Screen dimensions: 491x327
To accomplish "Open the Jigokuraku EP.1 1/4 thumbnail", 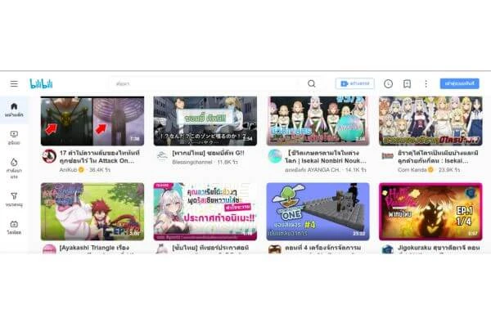I will (x=430, y=212).
